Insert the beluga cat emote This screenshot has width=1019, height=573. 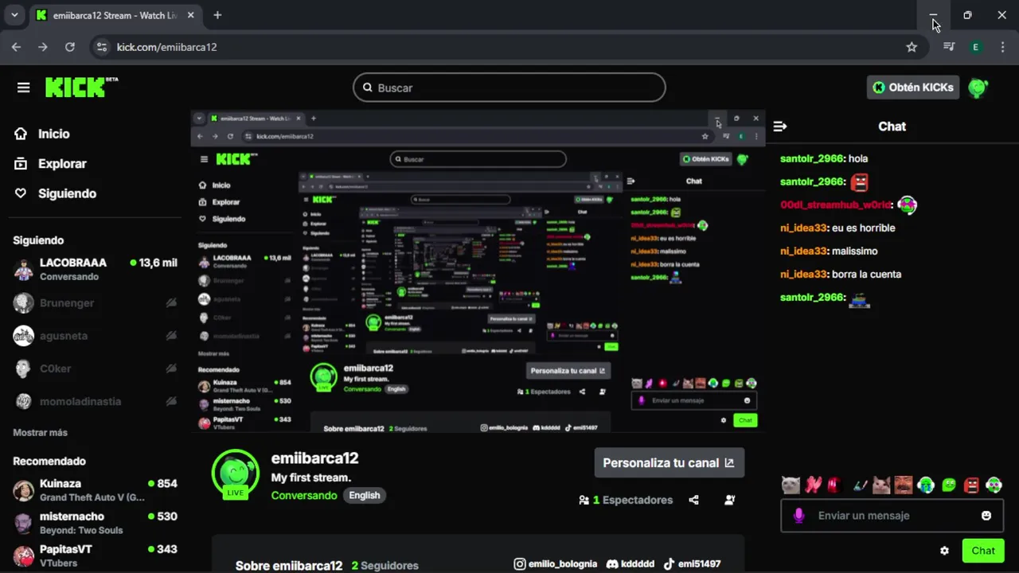880,485
